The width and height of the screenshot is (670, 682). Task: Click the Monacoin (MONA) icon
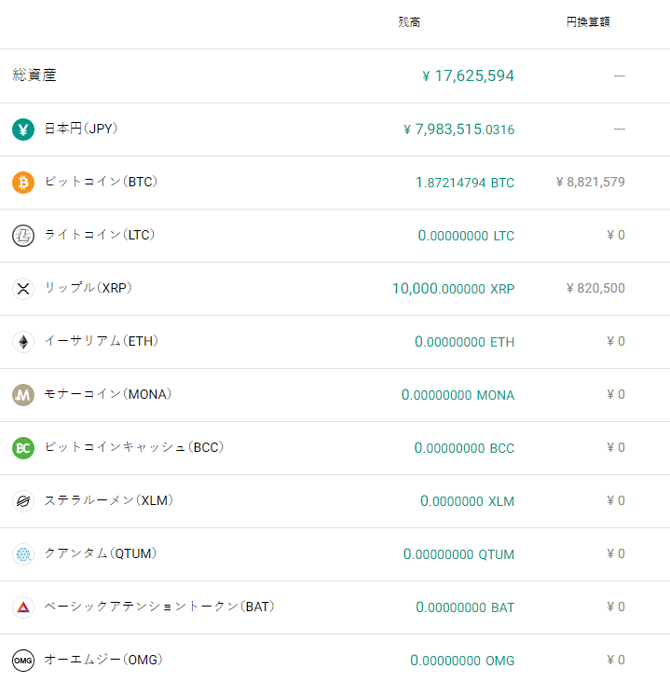(x=23, y=395)
